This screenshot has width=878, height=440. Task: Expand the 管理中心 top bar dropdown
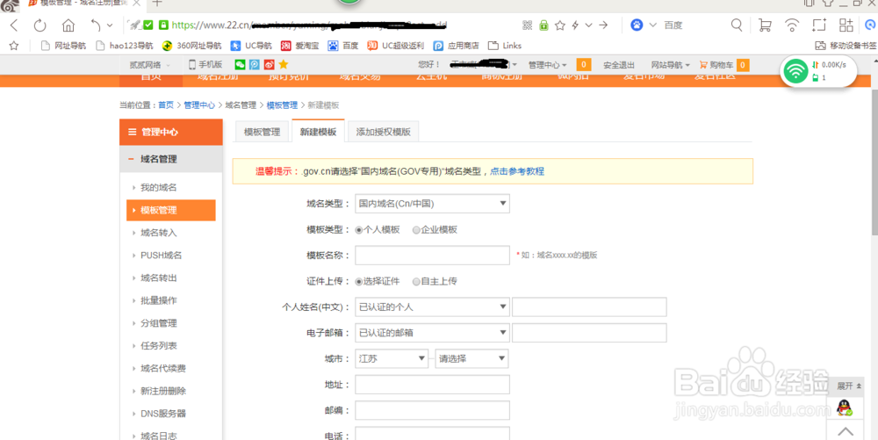tap(548, 65)
